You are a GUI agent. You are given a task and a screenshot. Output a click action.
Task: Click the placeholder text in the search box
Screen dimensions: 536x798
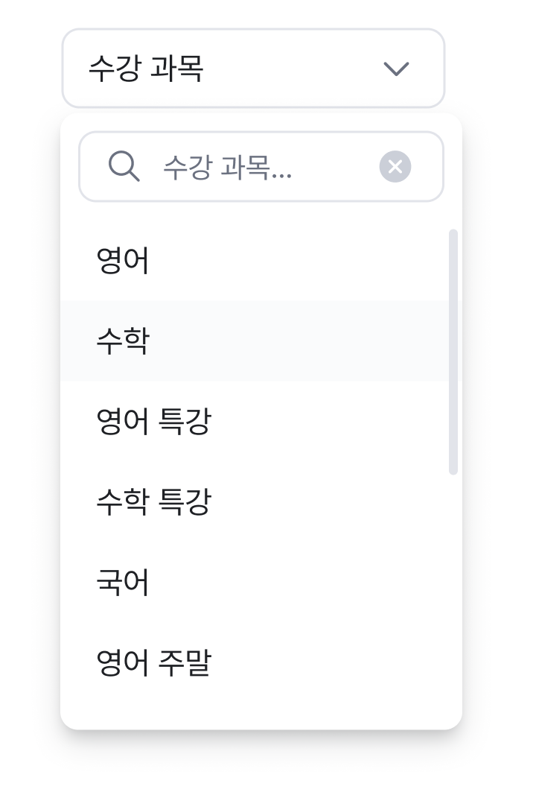tap(227, 167)
